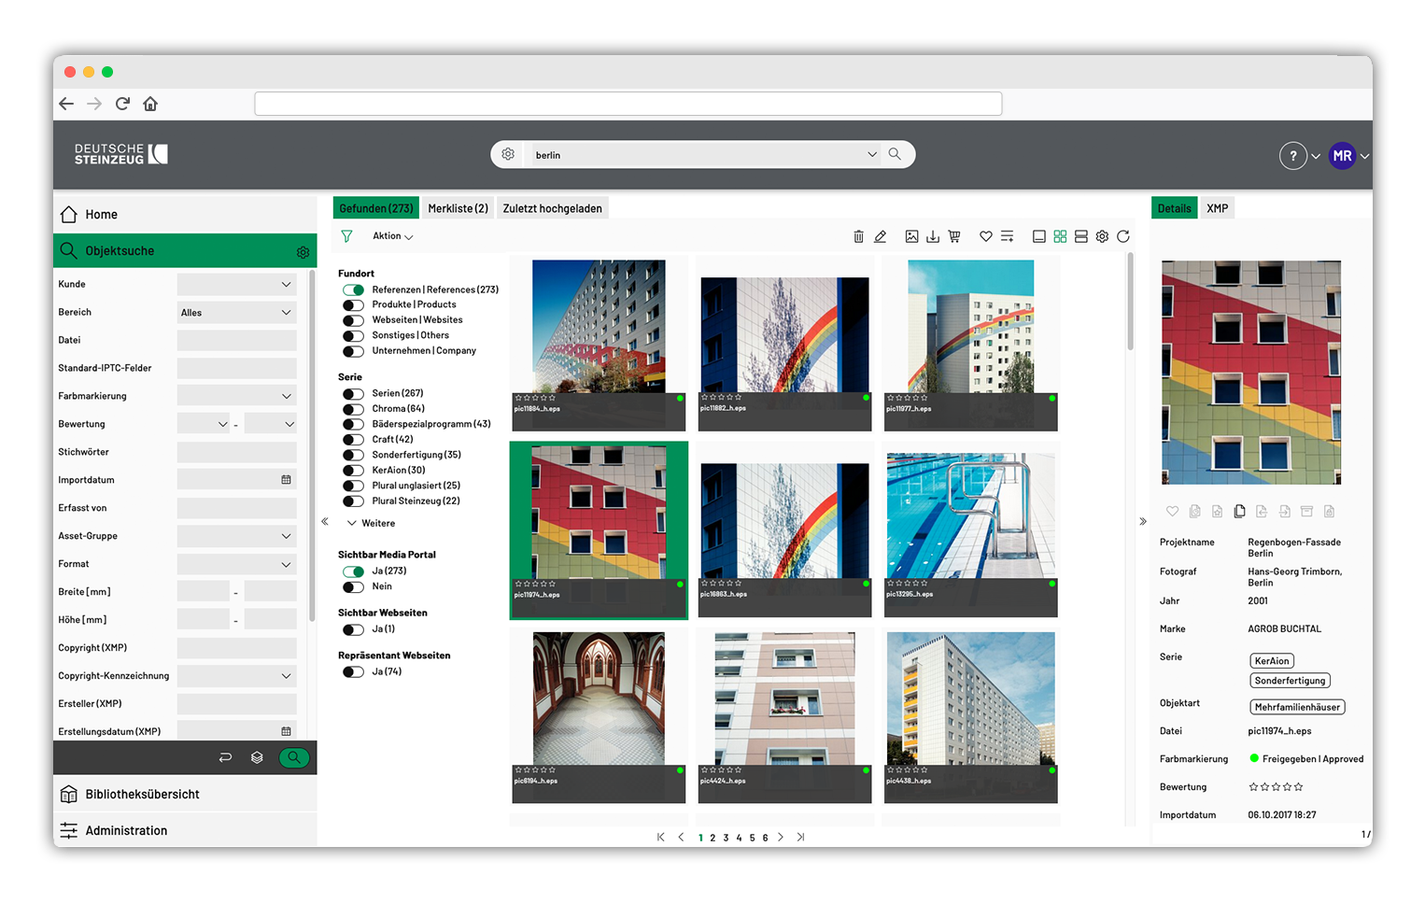The image size is (1425, 917).
Task: Click the browser home icon
Action: [150, 104]
